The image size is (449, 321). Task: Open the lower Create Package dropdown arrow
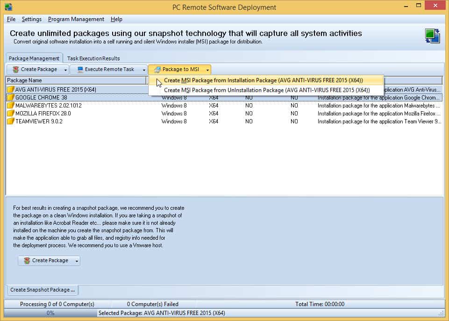tap(77, 261)
